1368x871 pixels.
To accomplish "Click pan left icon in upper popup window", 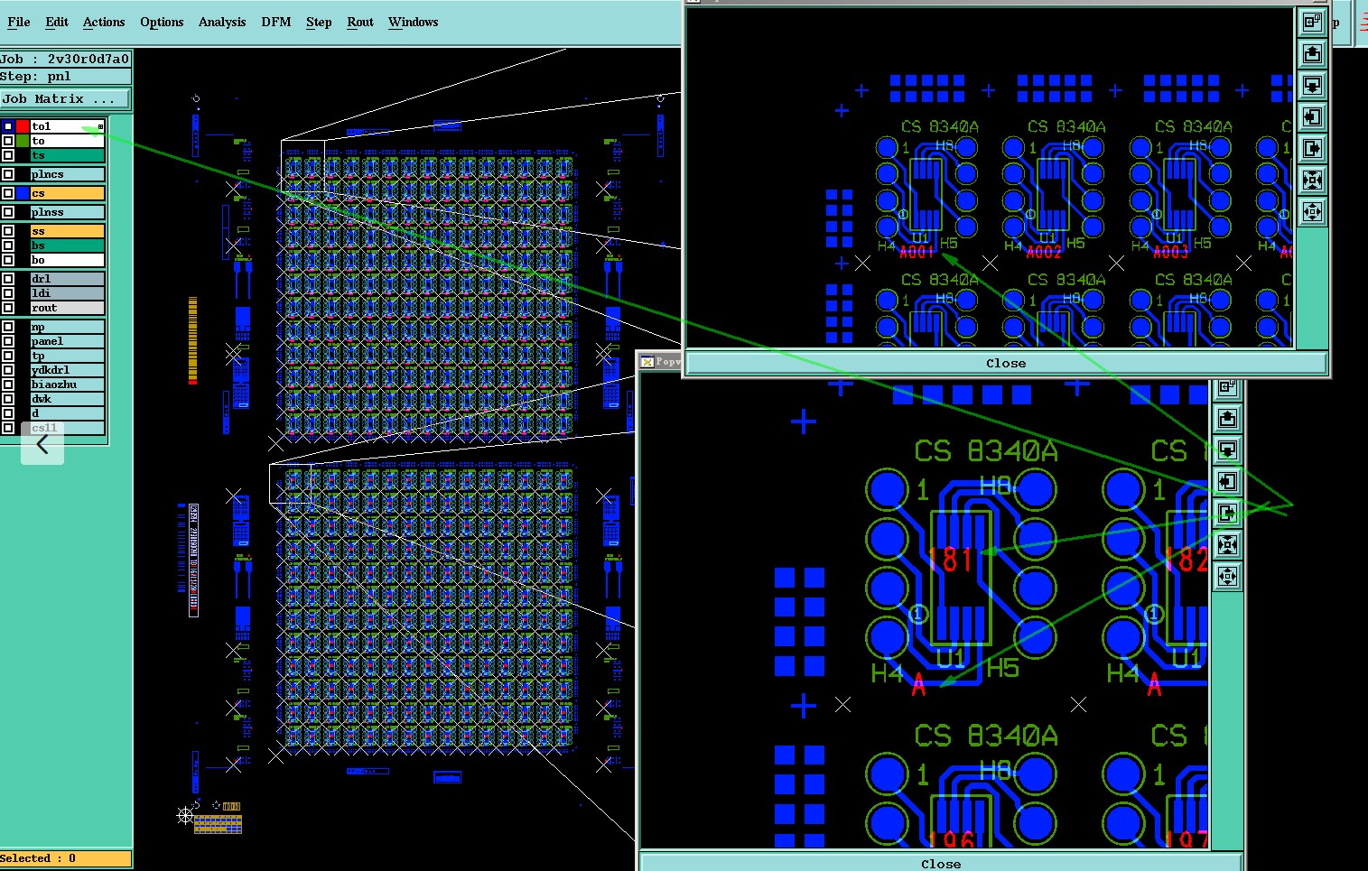I will (1312, 117).
